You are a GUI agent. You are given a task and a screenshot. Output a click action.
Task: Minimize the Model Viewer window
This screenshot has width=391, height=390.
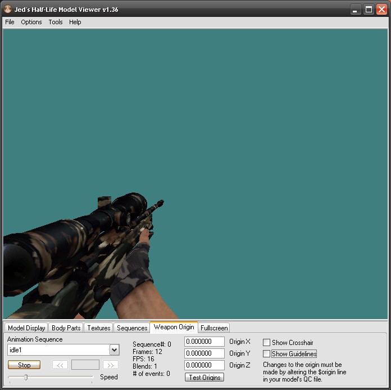click(356, 10)
